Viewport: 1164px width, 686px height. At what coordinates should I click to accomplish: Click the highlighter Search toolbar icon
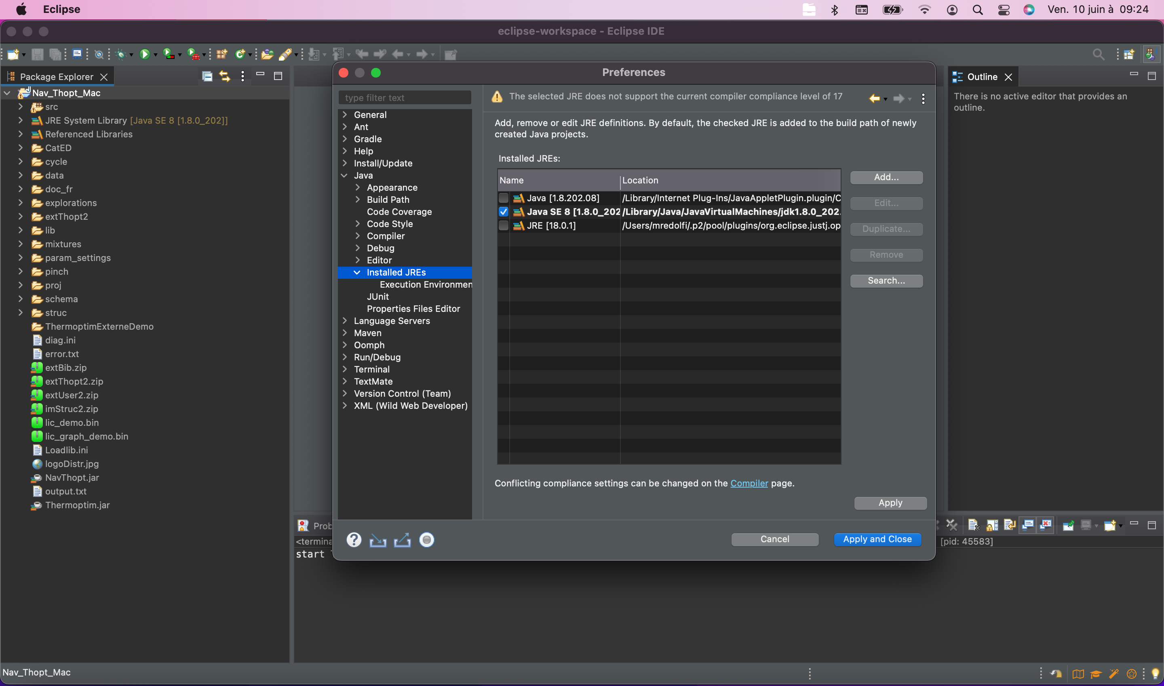(285, 55)
